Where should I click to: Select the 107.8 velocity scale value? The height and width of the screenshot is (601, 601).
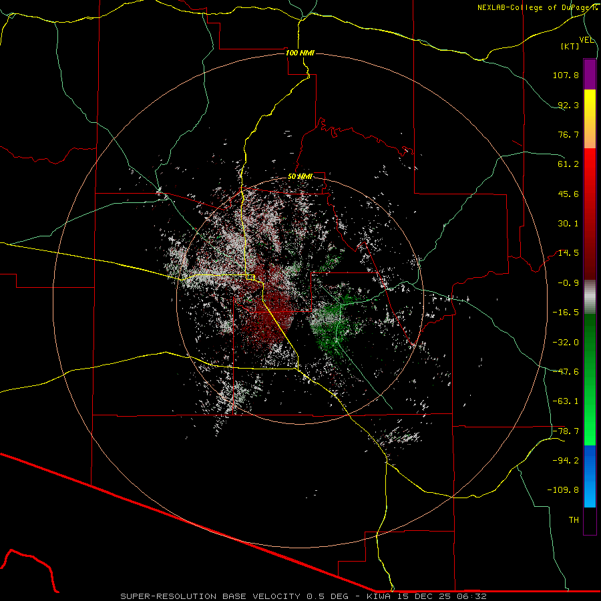[x=566, y=75]
